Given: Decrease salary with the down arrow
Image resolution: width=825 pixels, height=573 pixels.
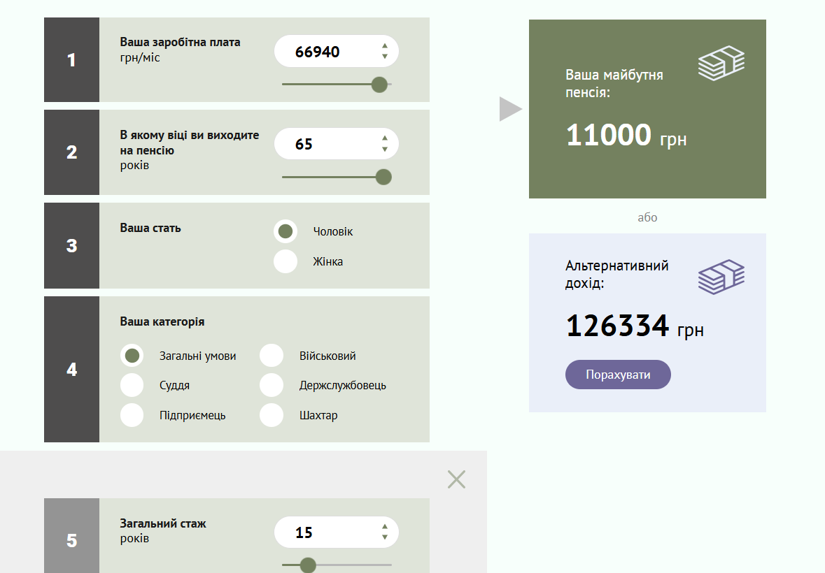Looking at the screenshot, I should [385, 57].
